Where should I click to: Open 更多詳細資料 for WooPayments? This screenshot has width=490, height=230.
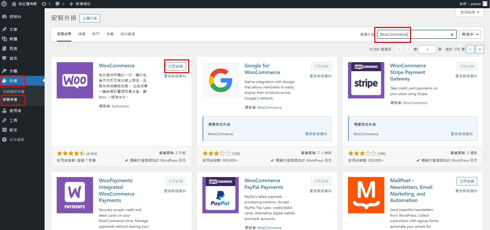tap(175, 191)
